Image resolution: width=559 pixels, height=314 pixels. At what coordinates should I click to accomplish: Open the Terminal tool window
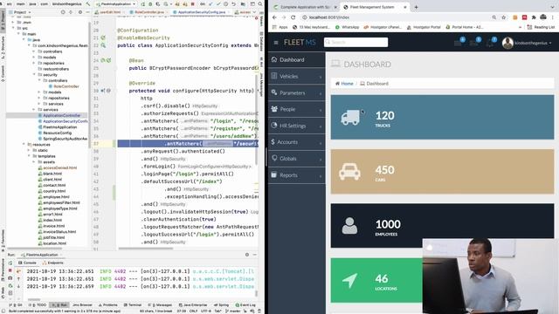pyautogui.click(x=133, y=305)
